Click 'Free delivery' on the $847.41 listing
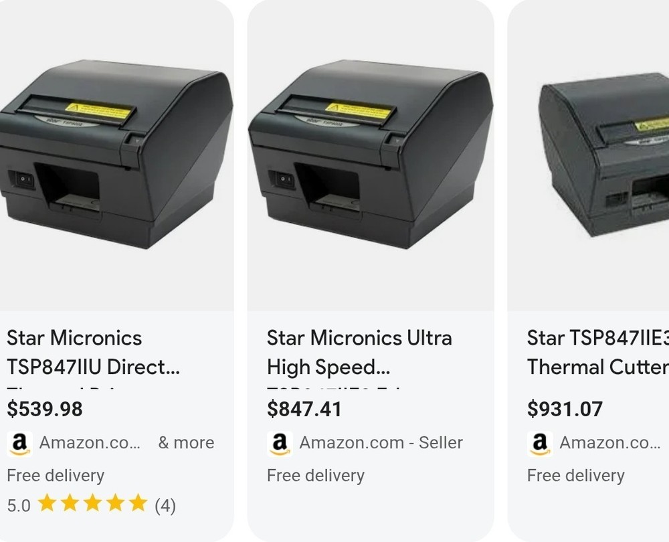The image size is (669, 542). pyautogui.click(x=316, y=476)
